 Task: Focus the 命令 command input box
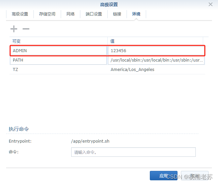point(133,152)
